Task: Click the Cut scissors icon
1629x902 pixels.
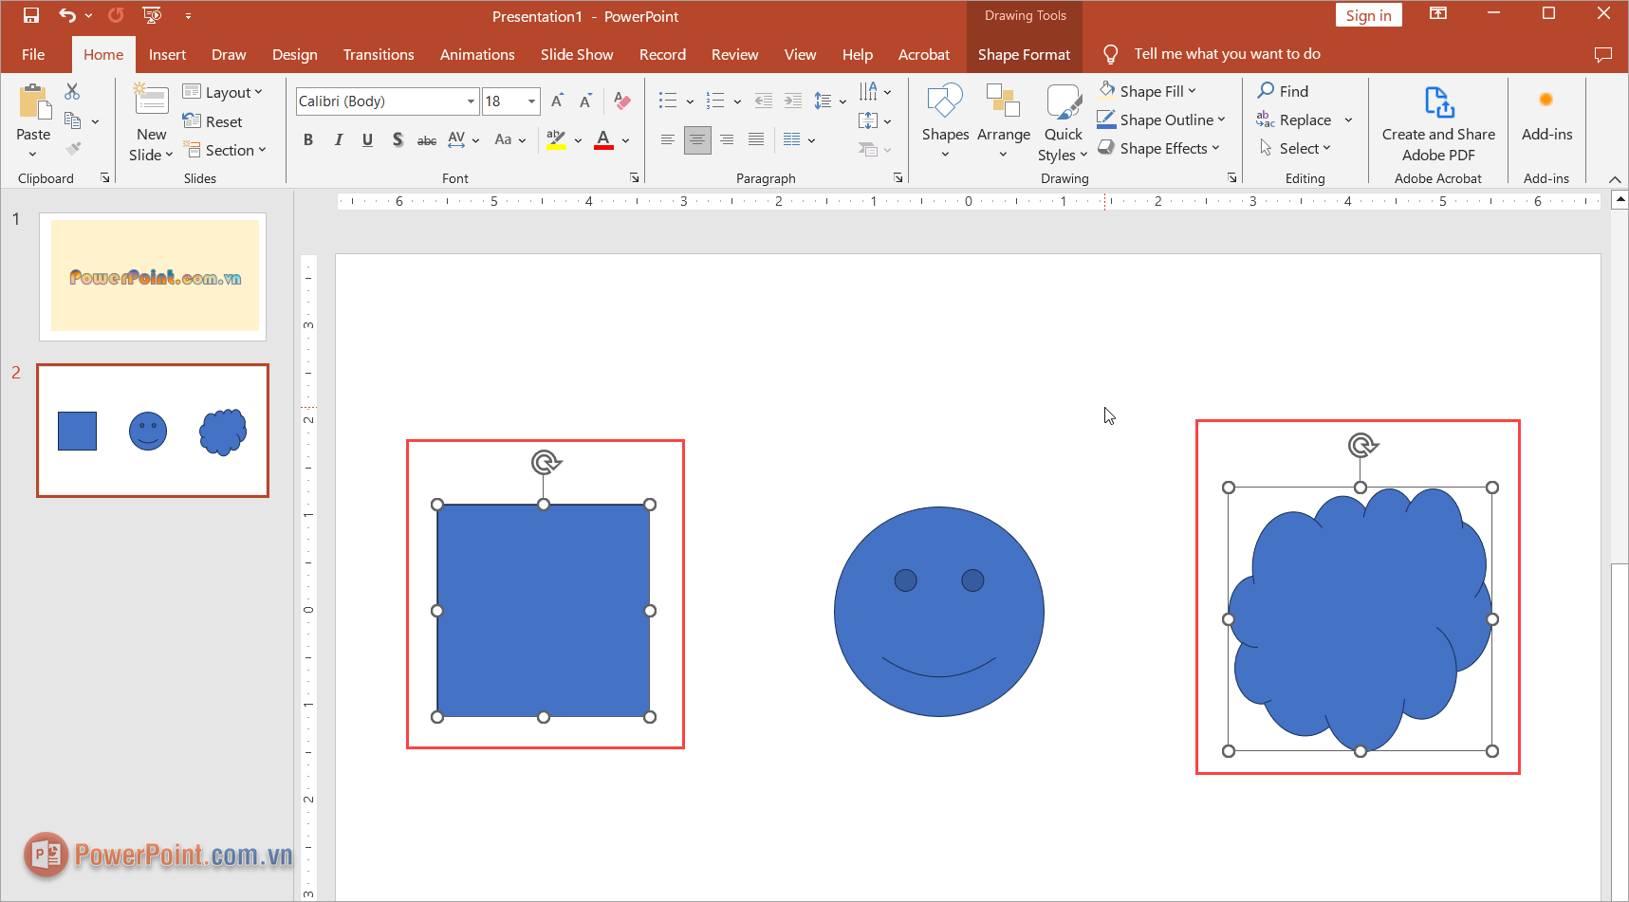Action: click(72, 91)
